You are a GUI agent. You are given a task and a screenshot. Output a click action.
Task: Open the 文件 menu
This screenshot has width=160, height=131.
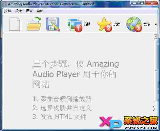8,11
